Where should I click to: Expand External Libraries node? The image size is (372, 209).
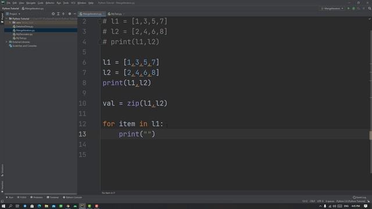(6, 42)
